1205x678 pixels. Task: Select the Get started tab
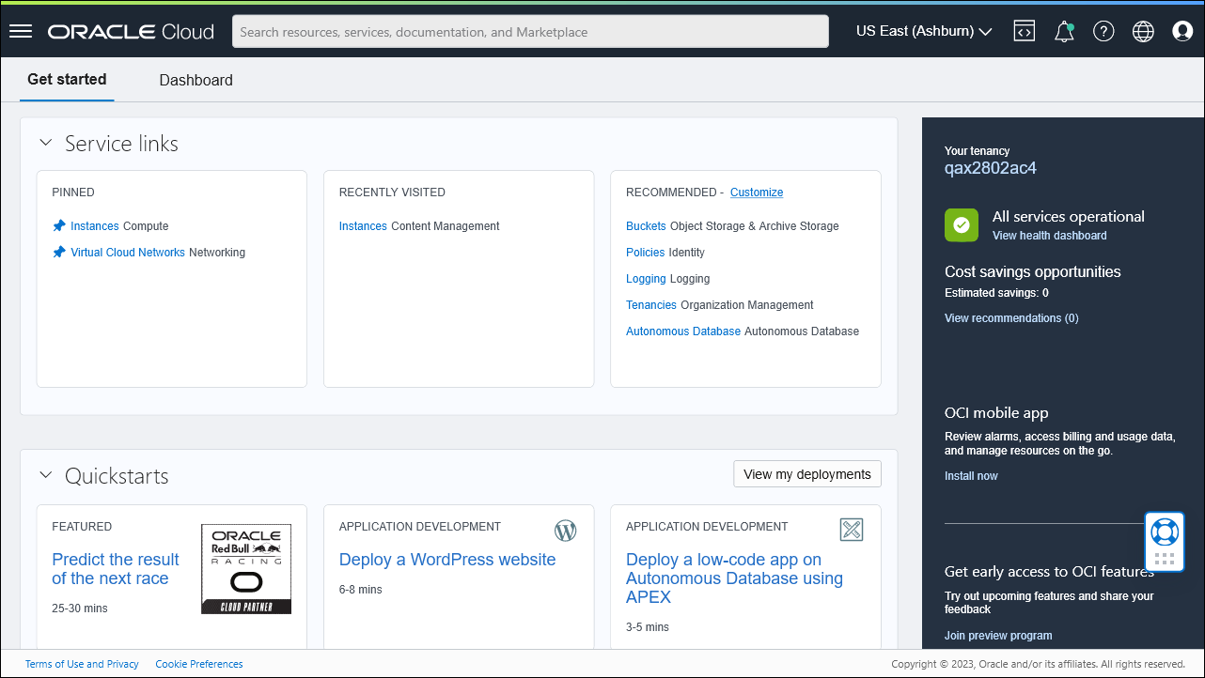pos(66,80)
